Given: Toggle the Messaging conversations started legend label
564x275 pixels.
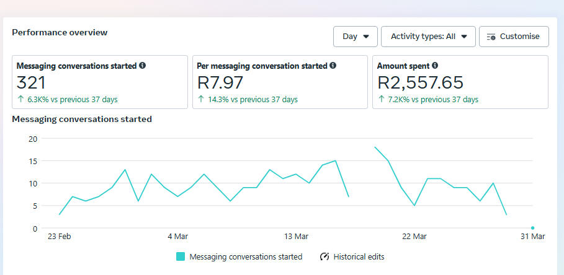Looking at the screenshot, I should [246, 256].
